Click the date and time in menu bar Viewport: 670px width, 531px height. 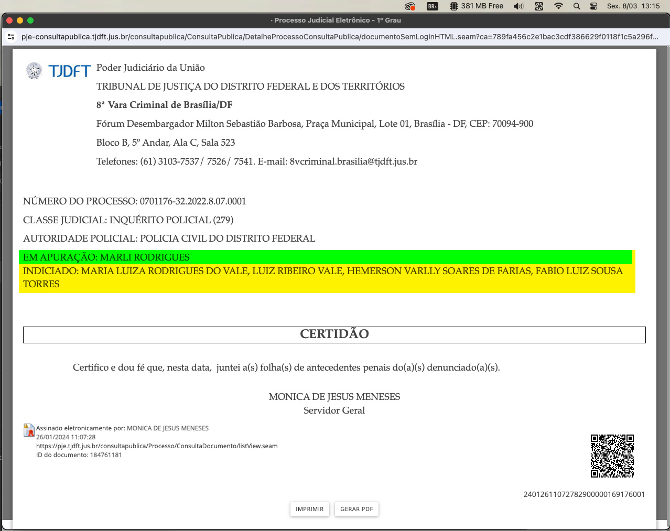pos(633,6)
